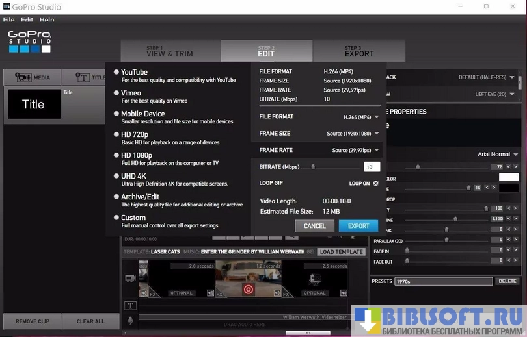527x337 pixels.
Task: Click the camera icon on the Media button
Action: [23, 77]
